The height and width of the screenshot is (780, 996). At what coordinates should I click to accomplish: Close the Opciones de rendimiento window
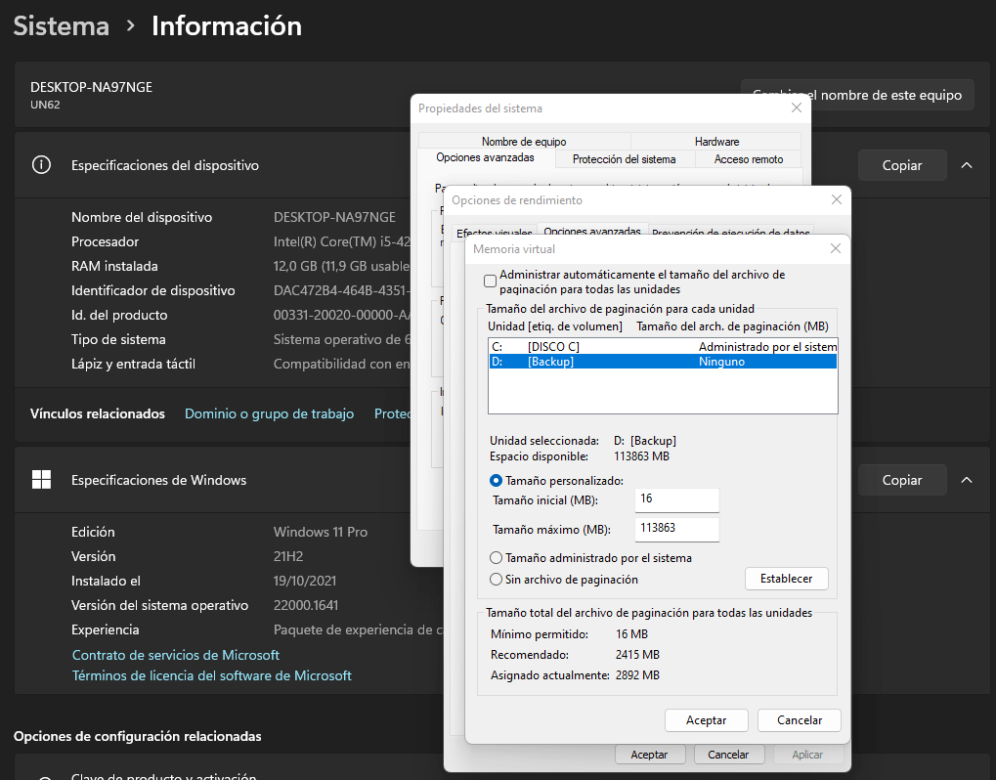(836, 199)
